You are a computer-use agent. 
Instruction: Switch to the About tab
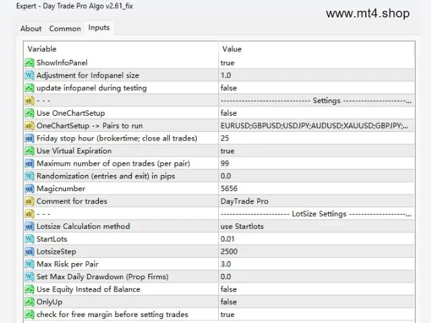(31, 28)
